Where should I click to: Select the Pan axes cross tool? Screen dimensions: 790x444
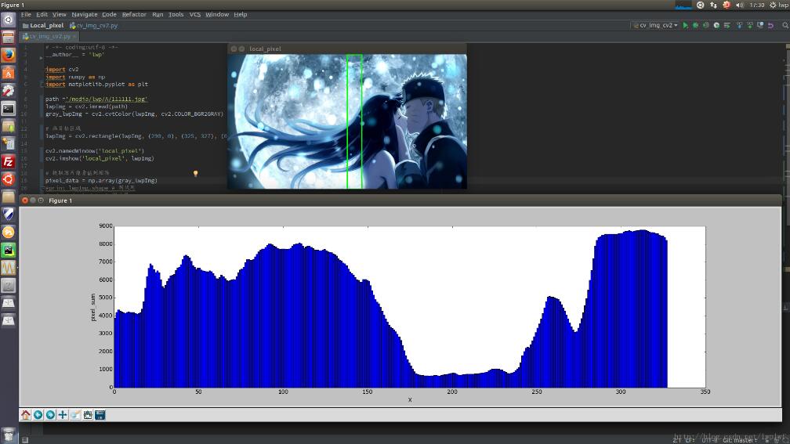pos(63,415)
